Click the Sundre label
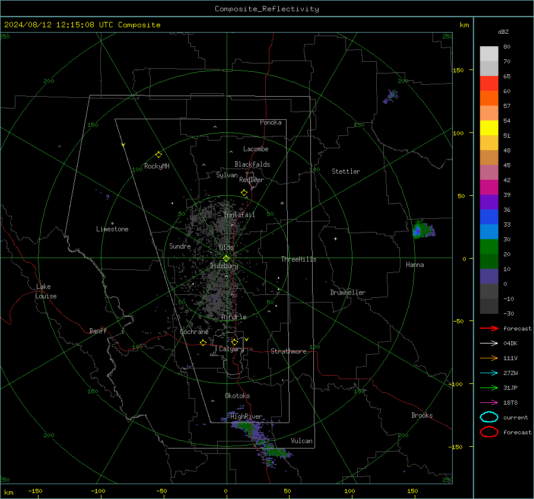The image size is (534, 499). [x=180, y=246]
